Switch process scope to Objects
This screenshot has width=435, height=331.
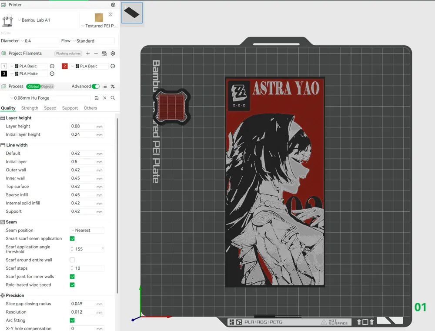coord(47,87)
